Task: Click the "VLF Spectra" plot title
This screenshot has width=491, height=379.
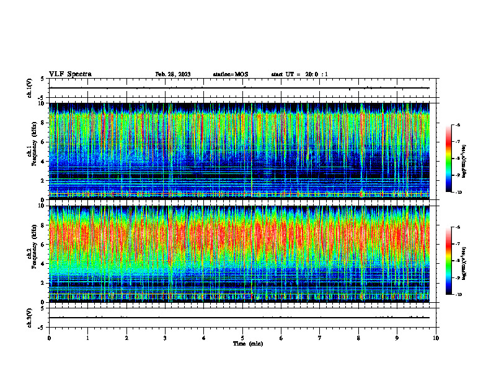Action: (x=70, y=74)
